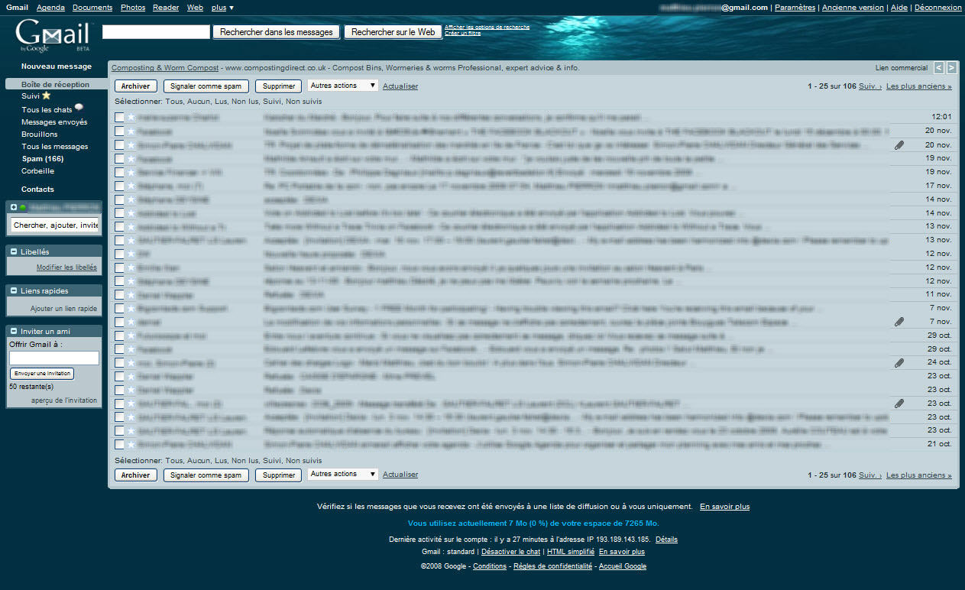
Task: Star the 17 nov. message
Action: click(131, 186)
